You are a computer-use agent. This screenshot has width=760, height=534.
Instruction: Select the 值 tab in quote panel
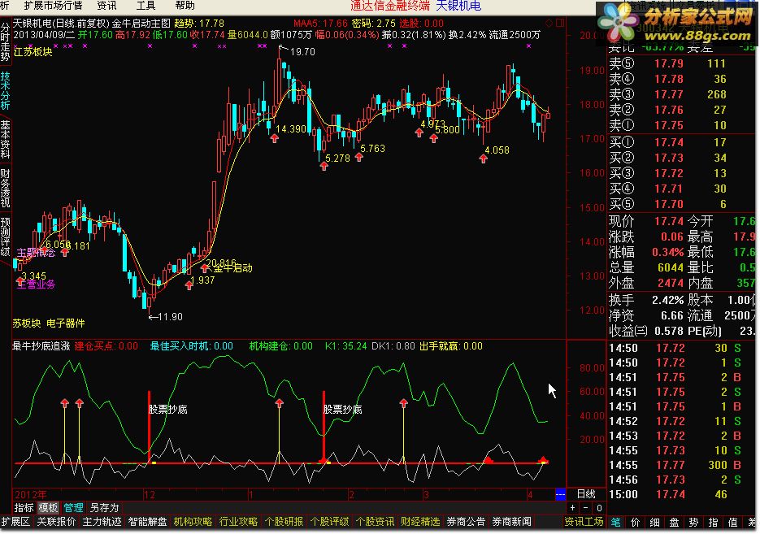pyautogui.click(x=732, y=523)
